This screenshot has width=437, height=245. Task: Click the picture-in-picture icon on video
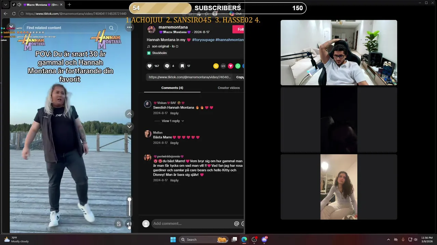[118, 224]
